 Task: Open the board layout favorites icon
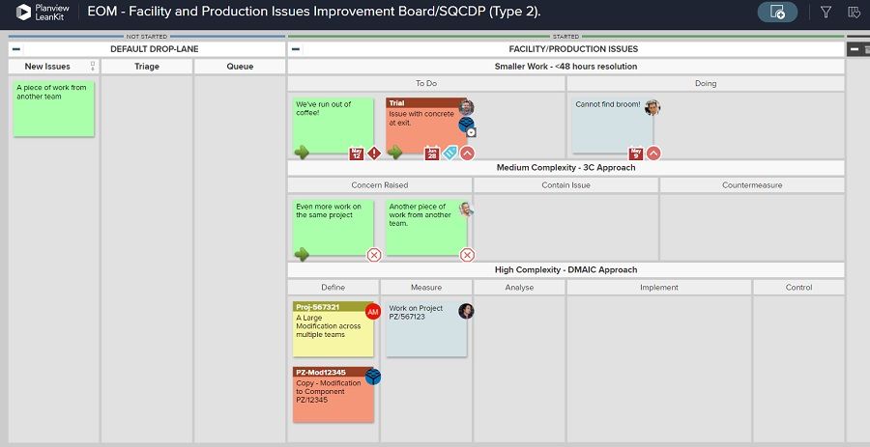(x=855, y=13)
